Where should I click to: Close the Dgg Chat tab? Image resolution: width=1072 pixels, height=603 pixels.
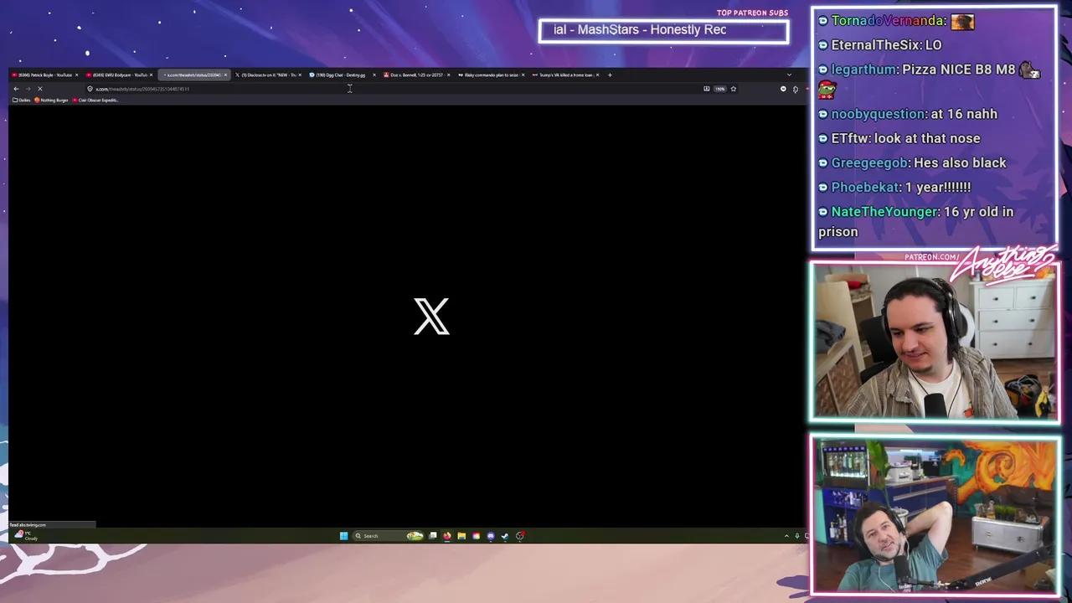(374, 75)
